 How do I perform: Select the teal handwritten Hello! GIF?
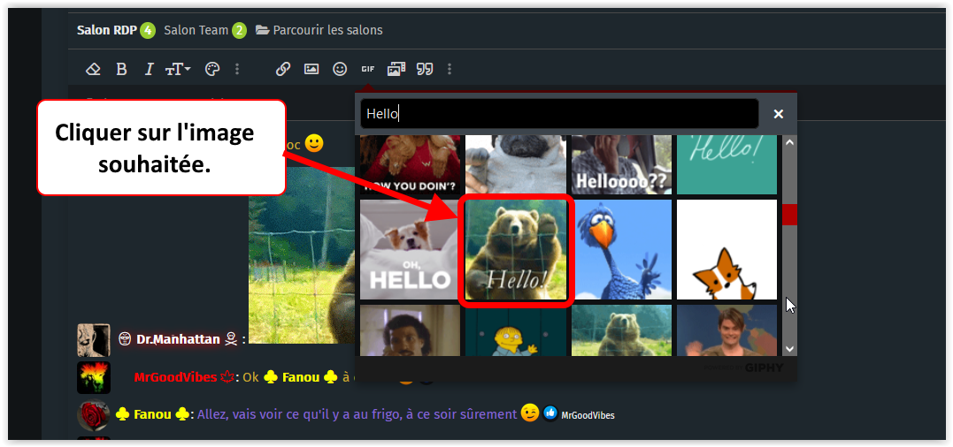point(726,165)
